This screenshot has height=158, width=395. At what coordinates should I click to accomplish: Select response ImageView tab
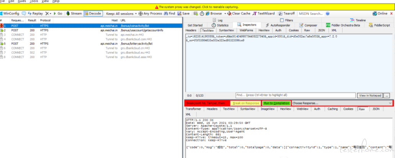[x=267, y=109]
